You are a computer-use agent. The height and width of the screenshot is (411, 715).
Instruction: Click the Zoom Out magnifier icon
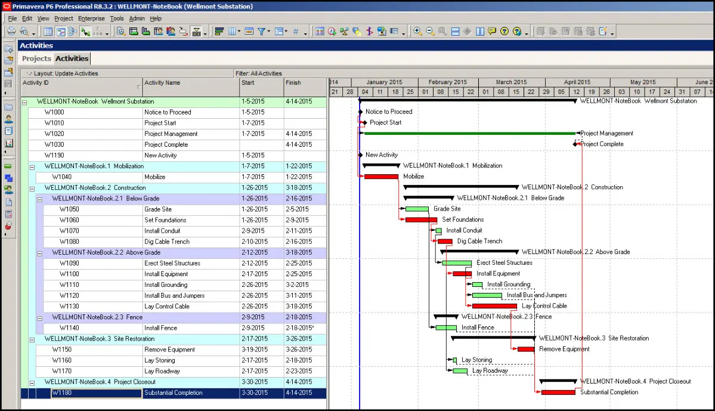click(x=430, y=32)
